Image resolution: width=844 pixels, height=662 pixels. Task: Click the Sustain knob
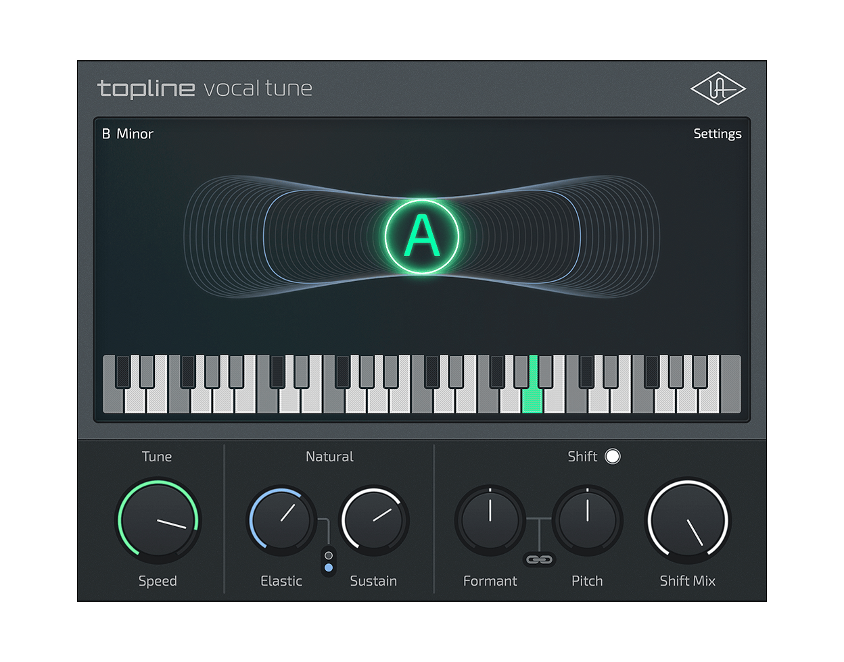pyautogui.click(x=375, y=520)
